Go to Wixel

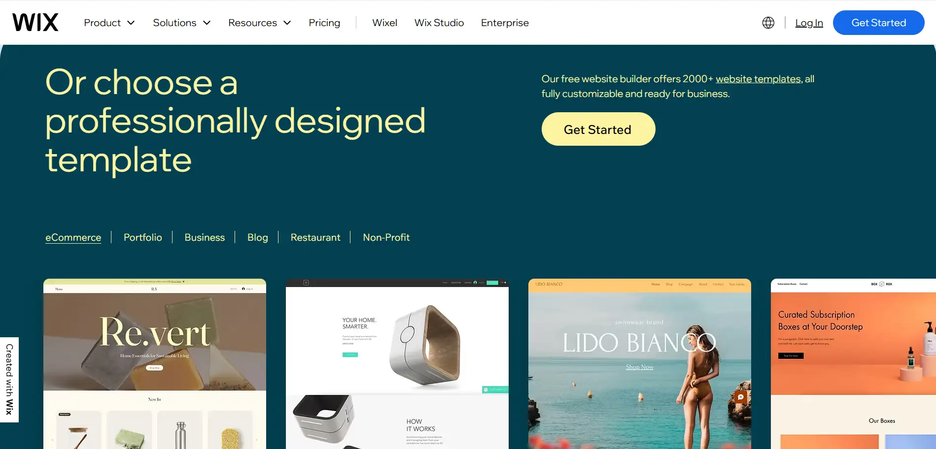pyautogui.click(x=384, y=23)
